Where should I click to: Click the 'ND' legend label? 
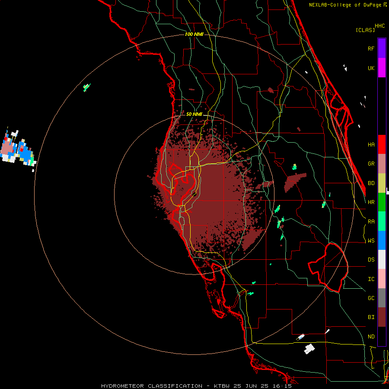[371, 337]
